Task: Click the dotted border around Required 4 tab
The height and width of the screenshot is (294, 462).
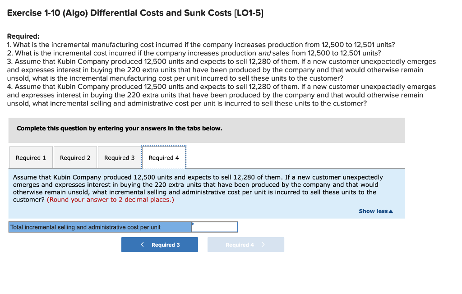Action: tap(163, 147)
